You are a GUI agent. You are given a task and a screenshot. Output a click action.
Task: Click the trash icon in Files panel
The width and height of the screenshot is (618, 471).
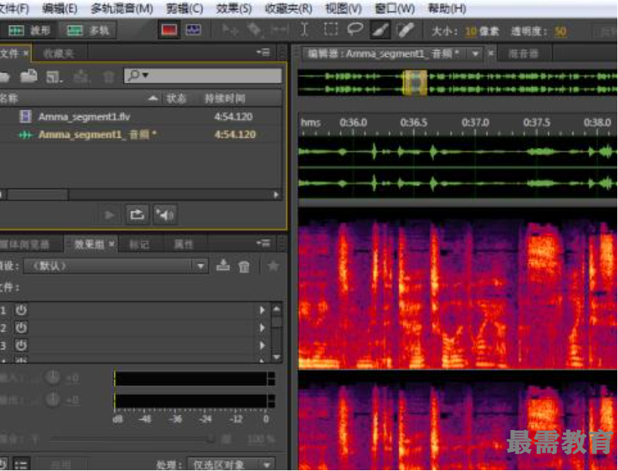click(x=108, y=76)
